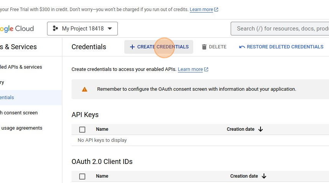
Task: Click the project selector hexagon icon
Action: pyautogui.click(x=55, y=29)
